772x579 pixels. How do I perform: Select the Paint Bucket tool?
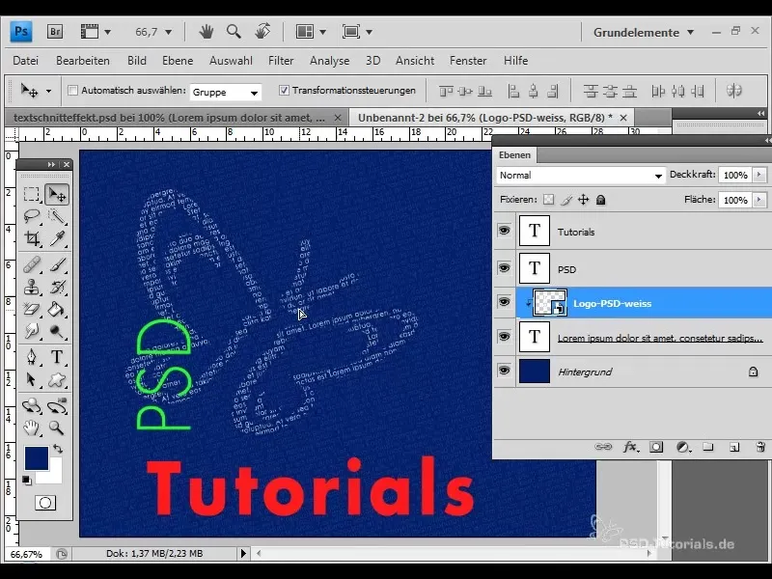pyautogui.click(x=57, y=309)
